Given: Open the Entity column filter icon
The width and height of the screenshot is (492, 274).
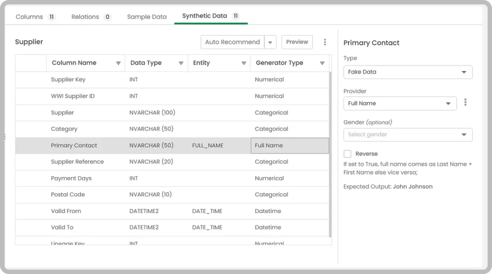Looking at the screenshot, I should (244, 63).
